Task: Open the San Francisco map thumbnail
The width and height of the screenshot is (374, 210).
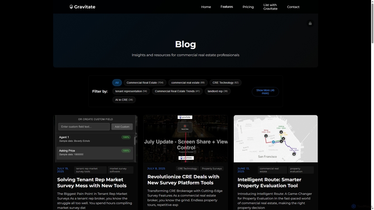Action: pos(276,139)
